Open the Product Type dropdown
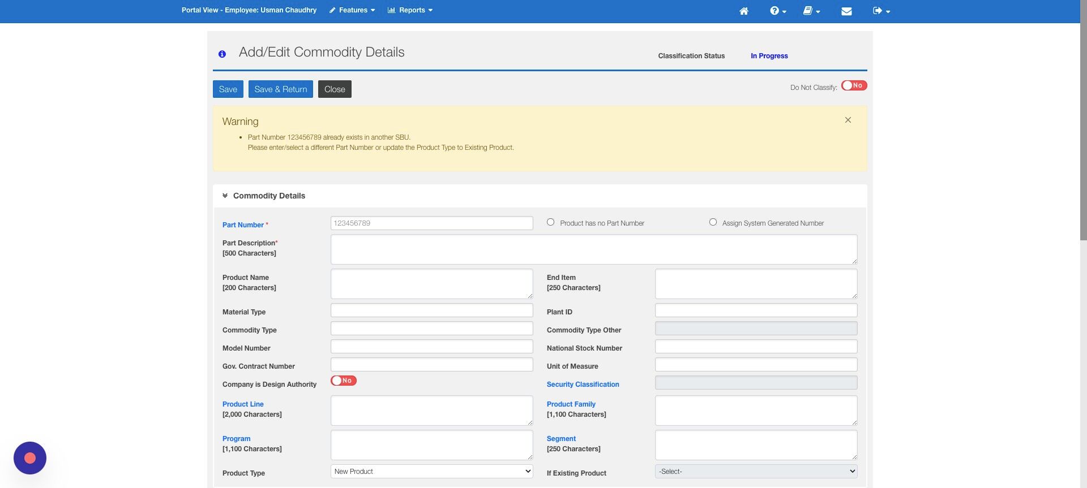1087x488 pixels. 431,471
